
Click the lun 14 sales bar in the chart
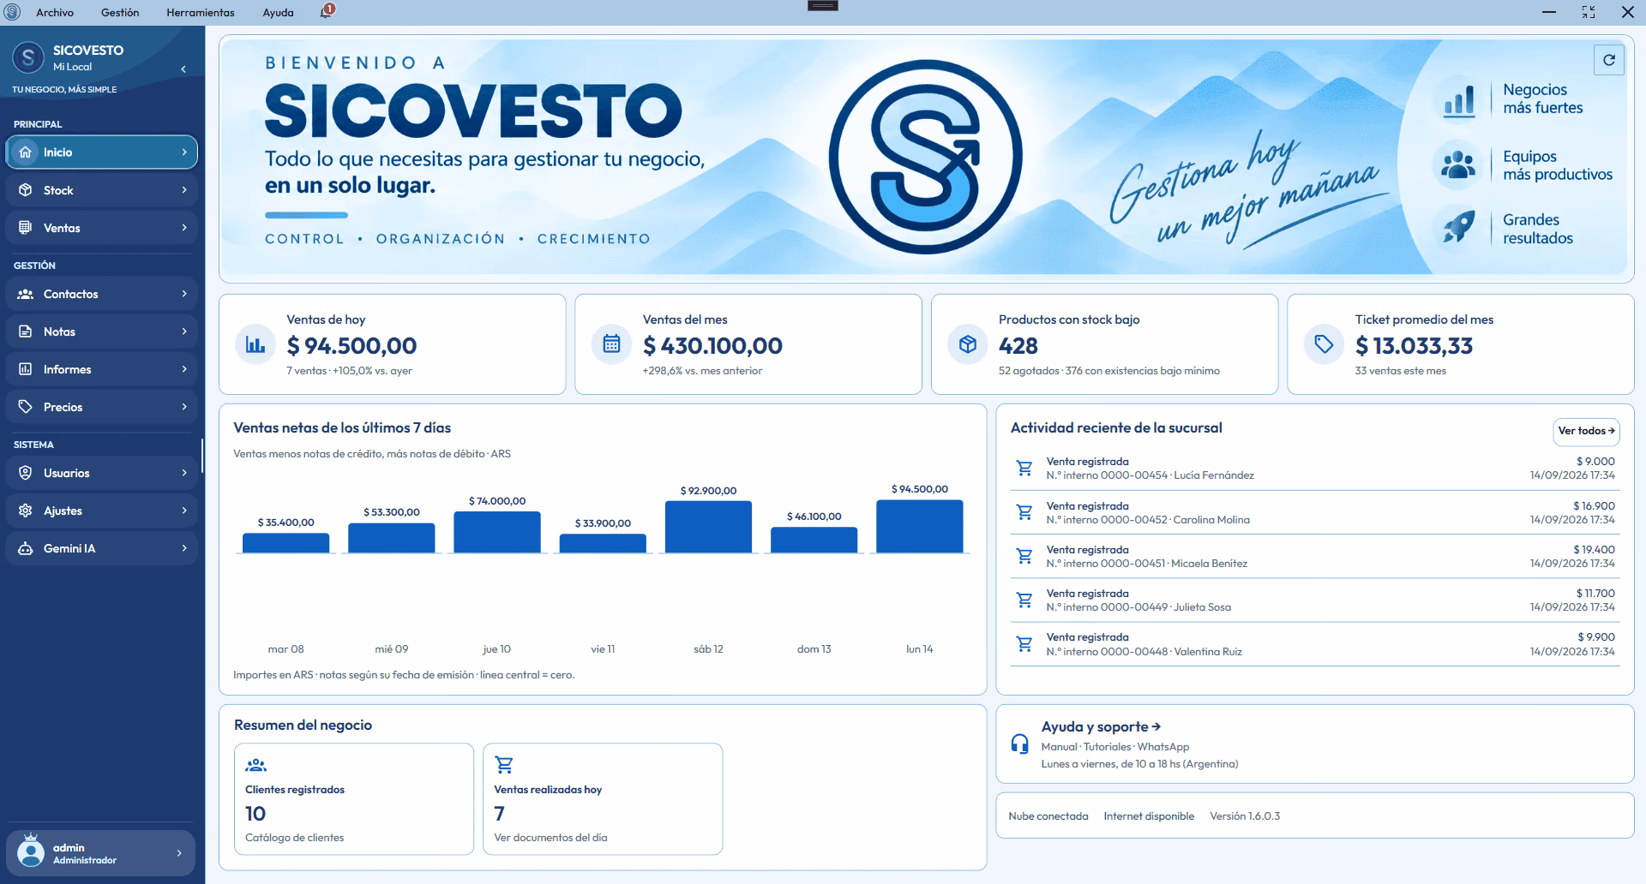tap(919, 526)
